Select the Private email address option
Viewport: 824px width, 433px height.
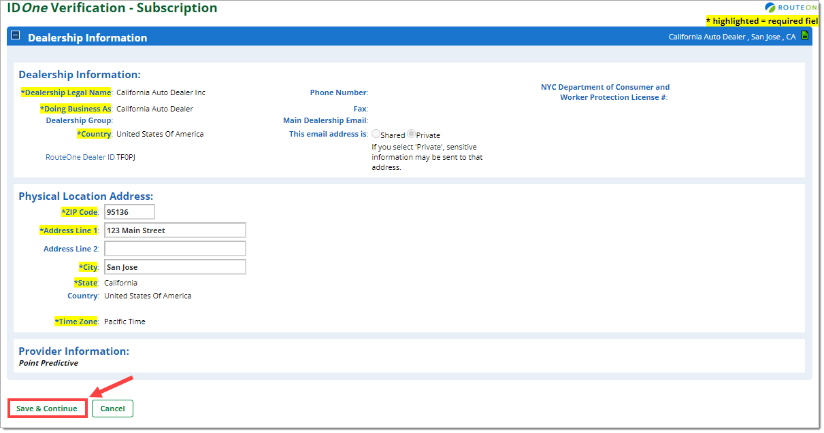(411, 135)
